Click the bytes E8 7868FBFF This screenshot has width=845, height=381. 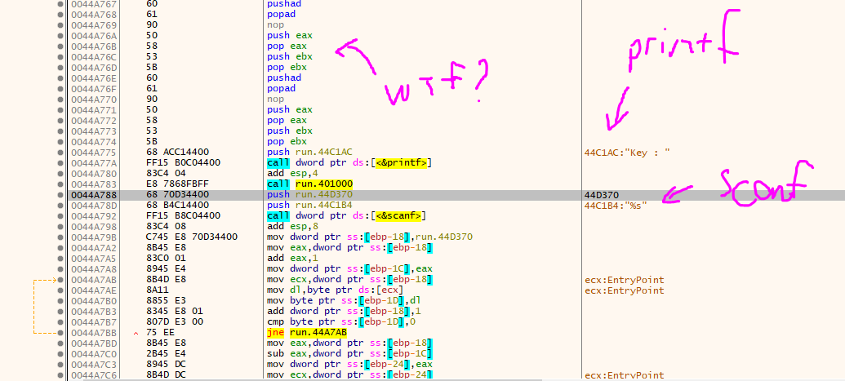(178, 184)
